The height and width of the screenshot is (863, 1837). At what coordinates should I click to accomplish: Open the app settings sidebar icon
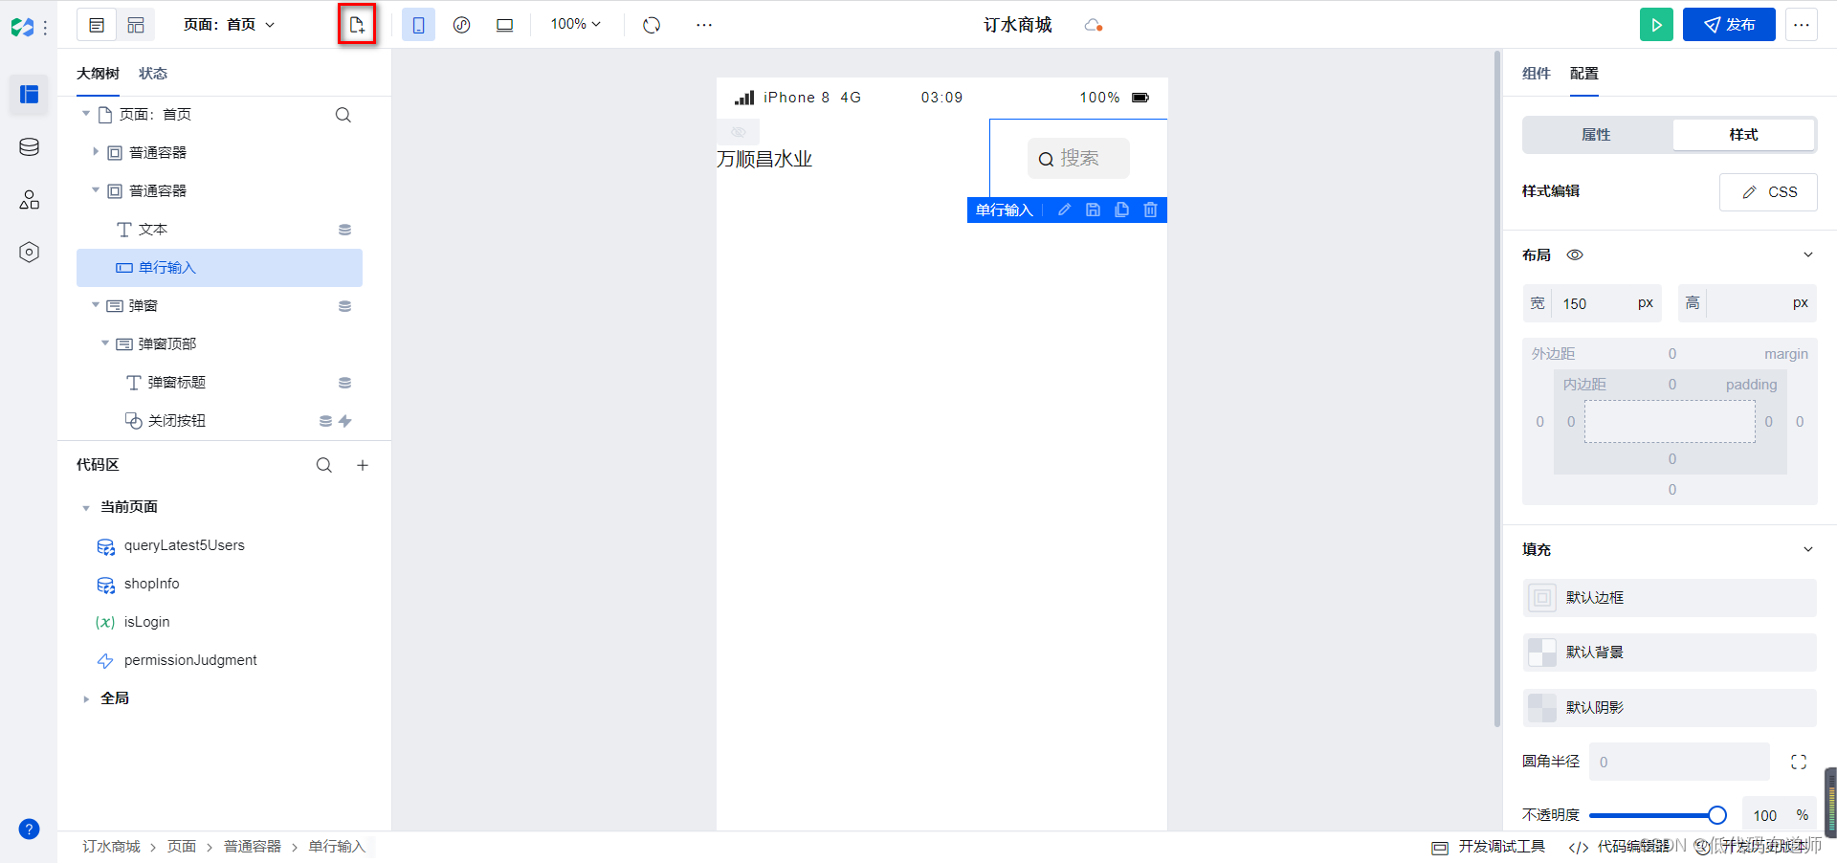(x=29, y=252)
